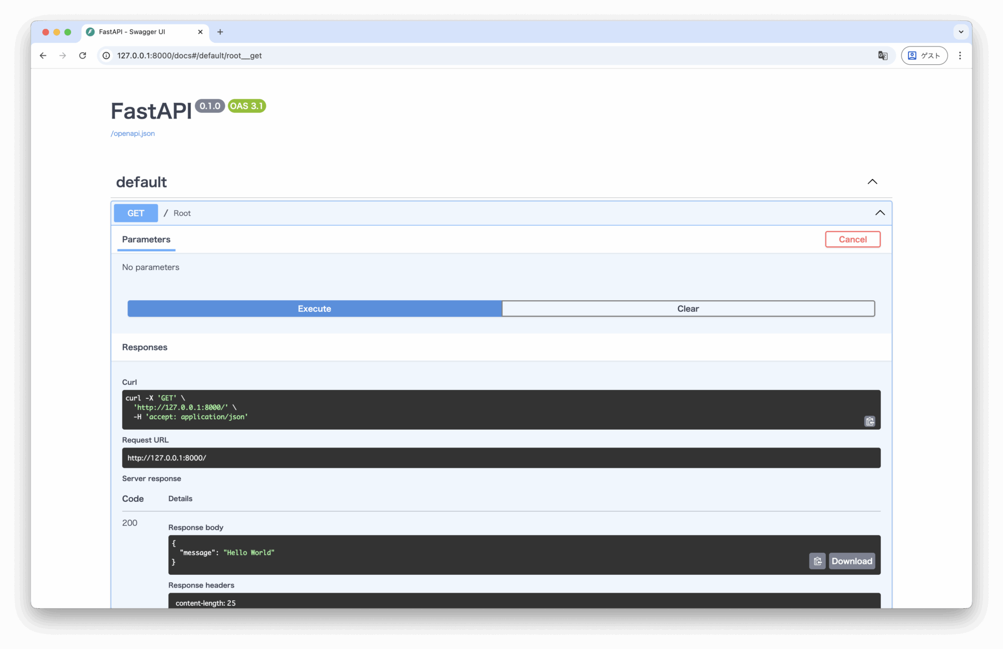
Task: Click the browser forward arrow
Action: (63, 55)
